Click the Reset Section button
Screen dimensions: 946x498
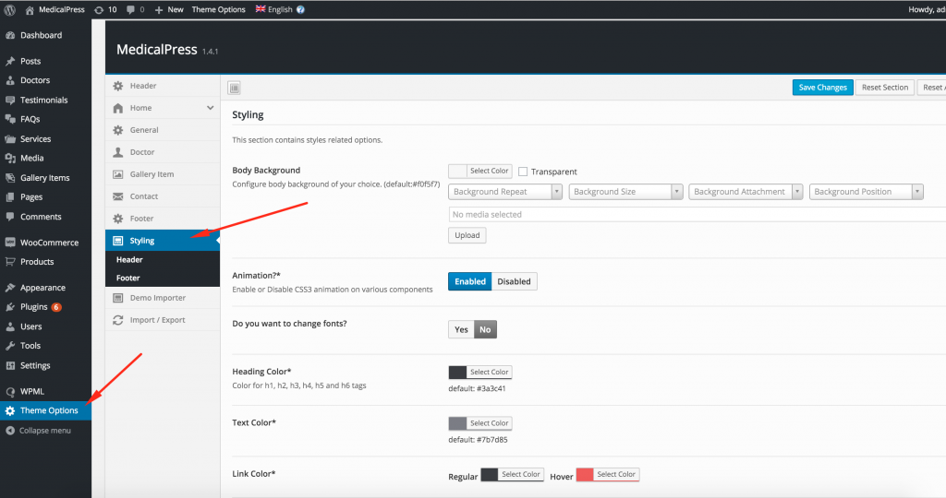884,88
